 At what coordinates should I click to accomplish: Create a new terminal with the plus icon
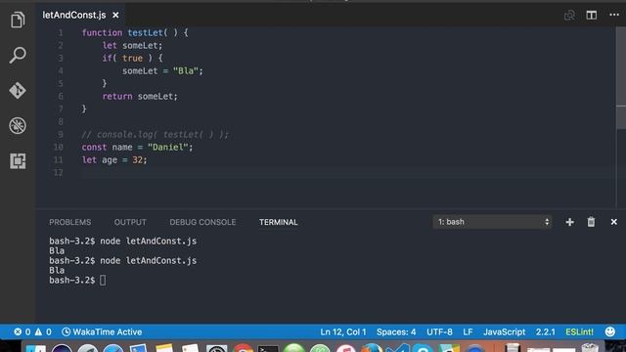click(569, 222)
